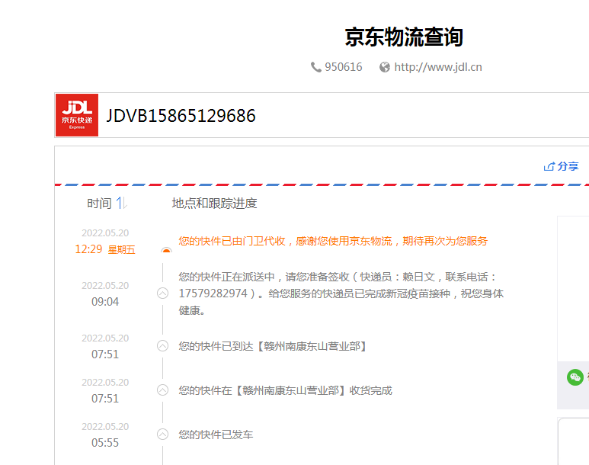Viewport: 589px width, 465px height.
Task: Click timeline marker for 收货完成 entry
Action: coord(162,390)
